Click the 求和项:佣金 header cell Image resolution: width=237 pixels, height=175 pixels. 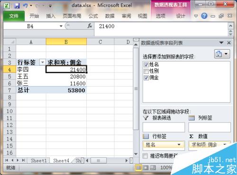tap(66, 62)
